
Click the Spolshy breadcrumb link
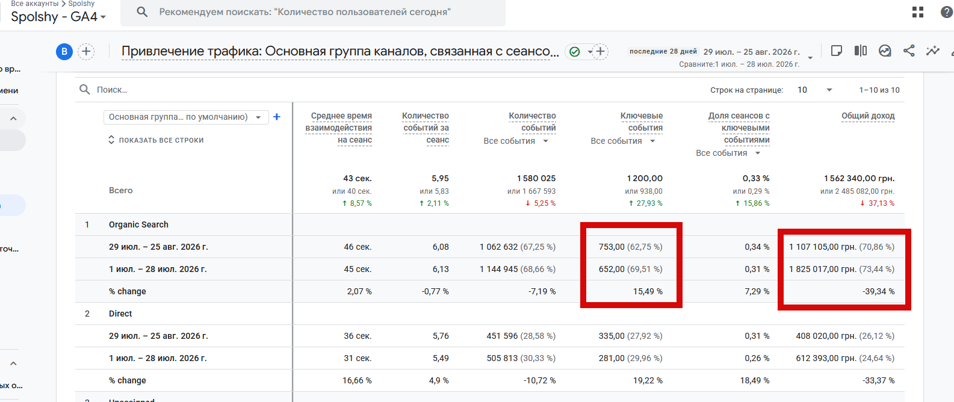pos(81,4)
